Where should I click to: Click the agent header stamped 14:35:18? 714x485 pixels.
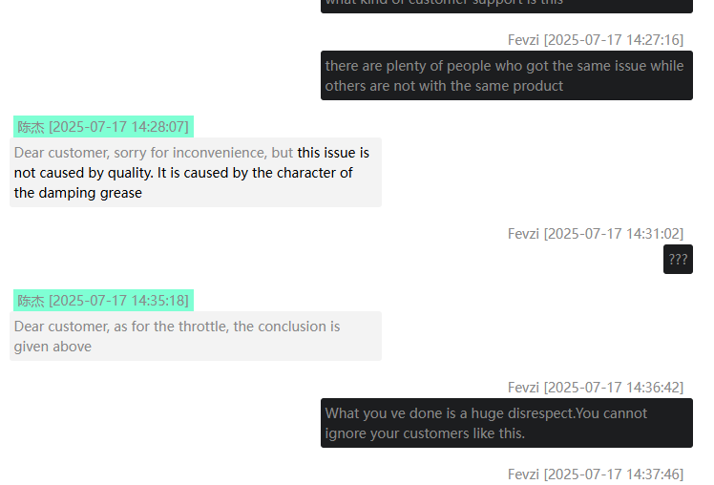(x=103, y=301)
